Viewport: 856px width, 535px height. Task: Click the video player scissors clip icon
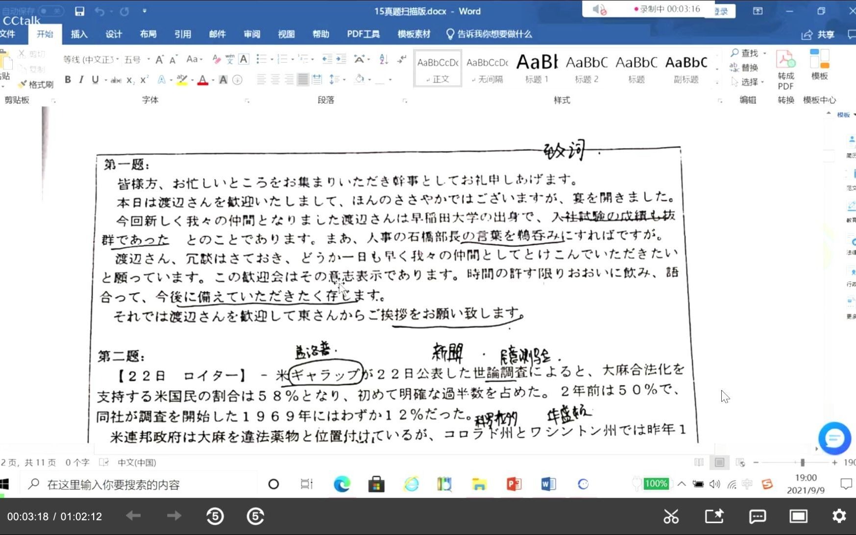tap(671, 516)
